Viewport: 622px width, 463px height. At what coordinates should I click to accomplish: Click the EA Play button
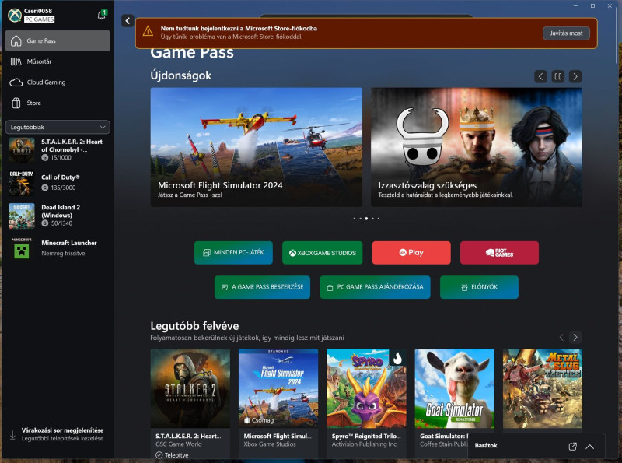point(411,253)
